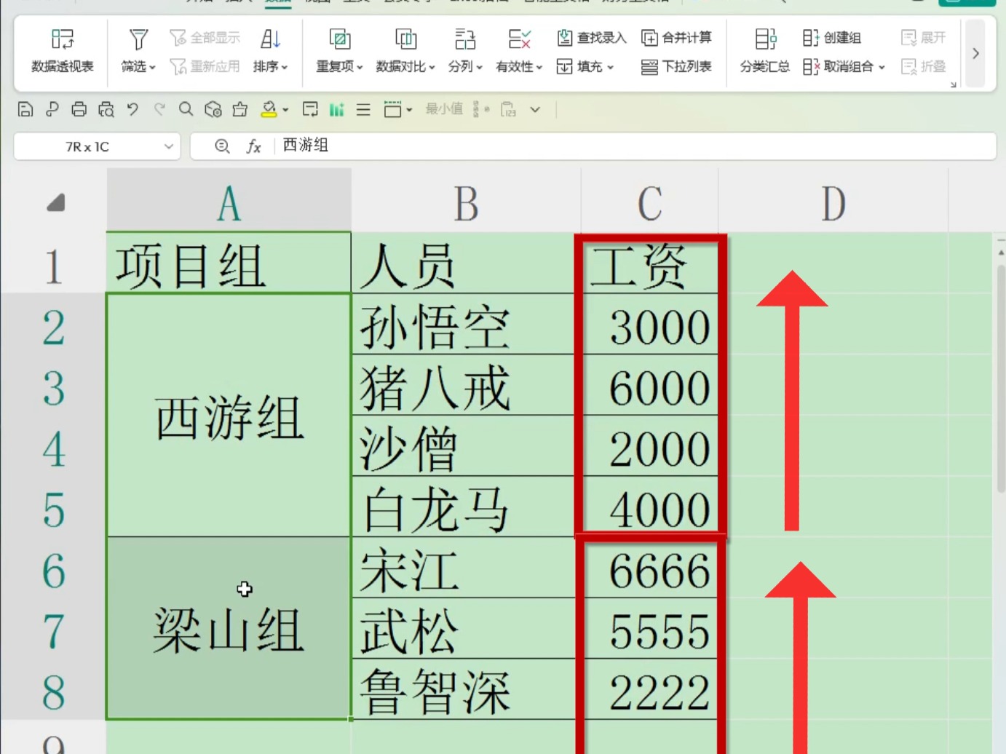
Task: Click the cell 白龙马
Action: (x=466, y=507)
